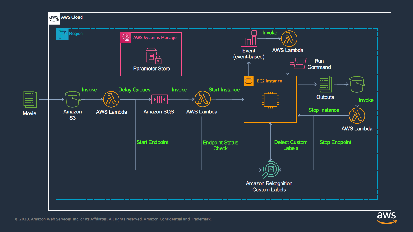Viewport: 413px width, 232px height.
Task: Select the "EC2 instance" title text
Action: (x=269, y=81)
